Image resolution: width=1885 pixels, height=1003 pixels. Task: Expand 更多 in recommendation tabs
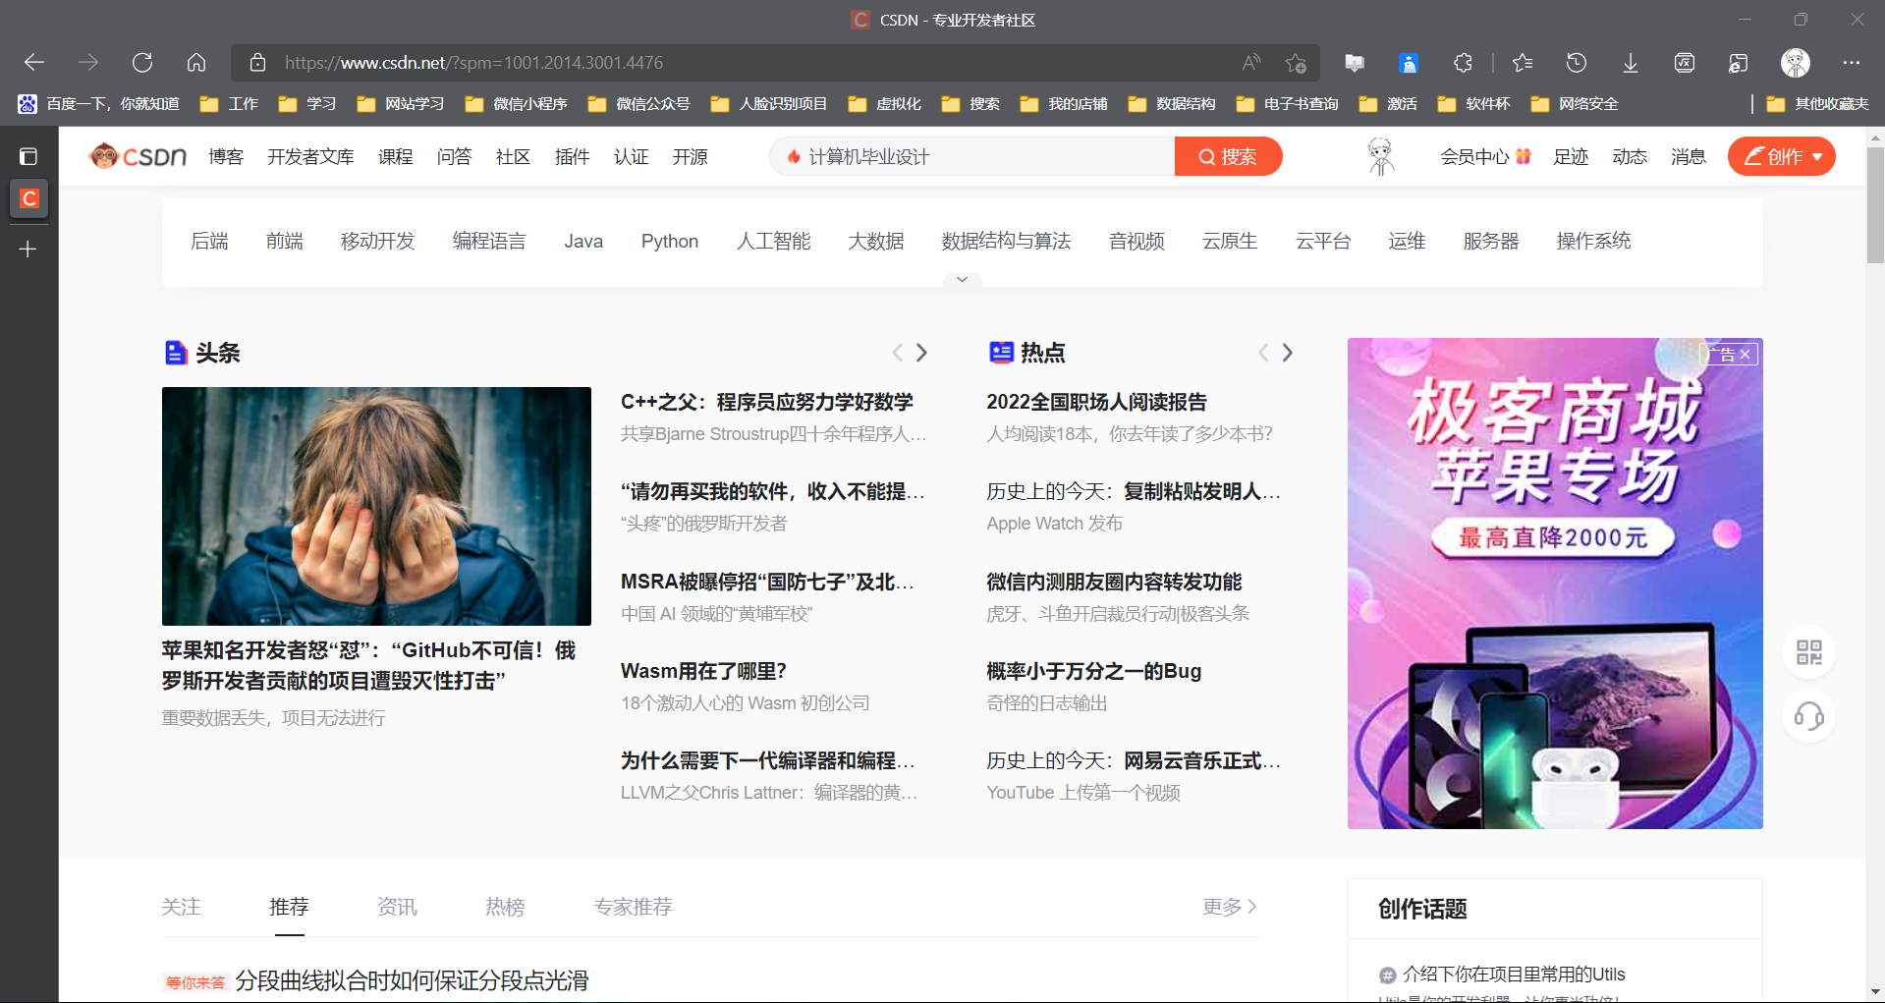click(1230, 907)
